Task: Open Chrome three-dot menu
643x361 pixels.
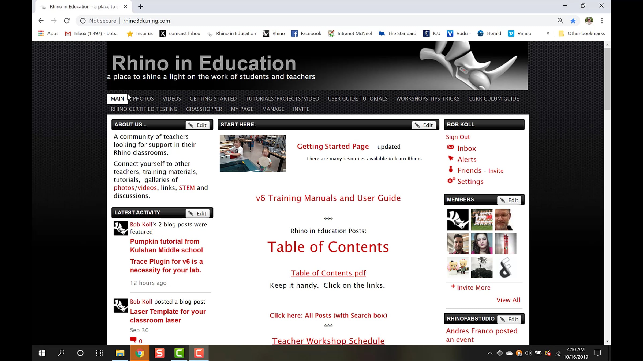Action: coord(602,21)
